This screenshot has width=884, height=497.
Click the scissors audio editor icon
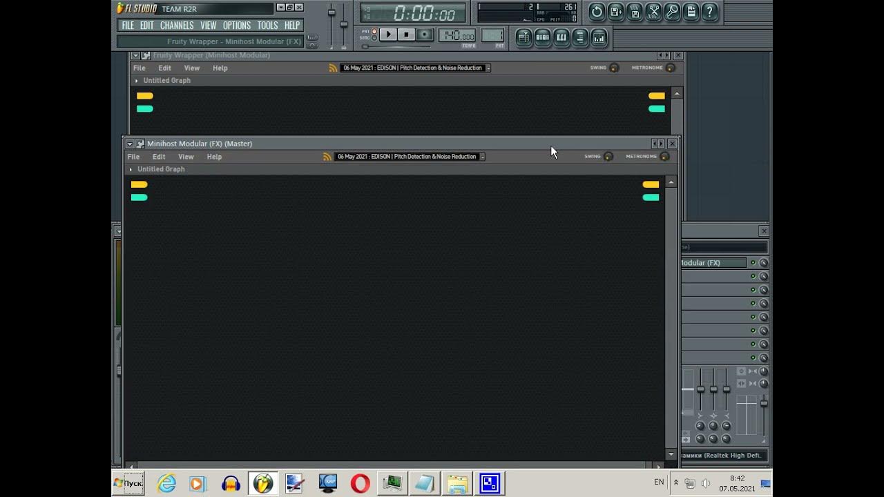point(653,12)
